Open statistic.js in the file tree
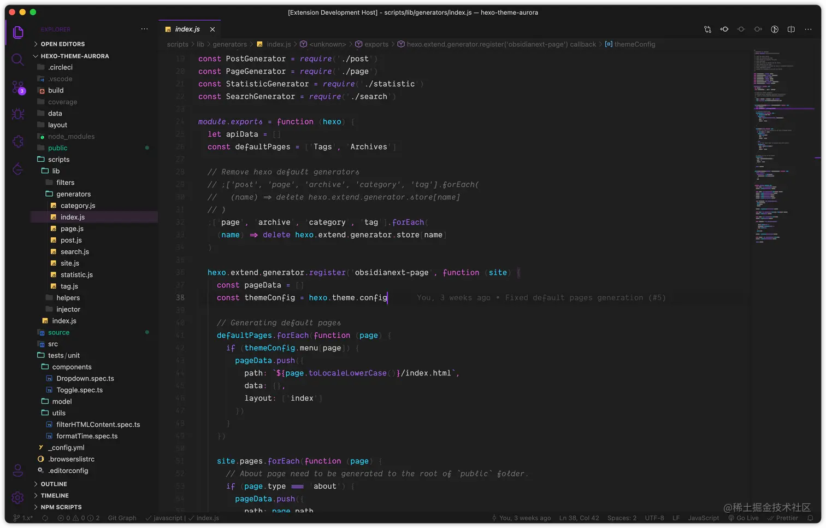This screenshot has height=528, width=826. coord(76,275)
